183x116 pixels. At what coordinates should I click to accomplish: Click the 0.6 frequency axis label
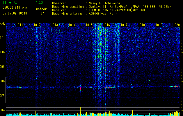(x=2, y=110)
